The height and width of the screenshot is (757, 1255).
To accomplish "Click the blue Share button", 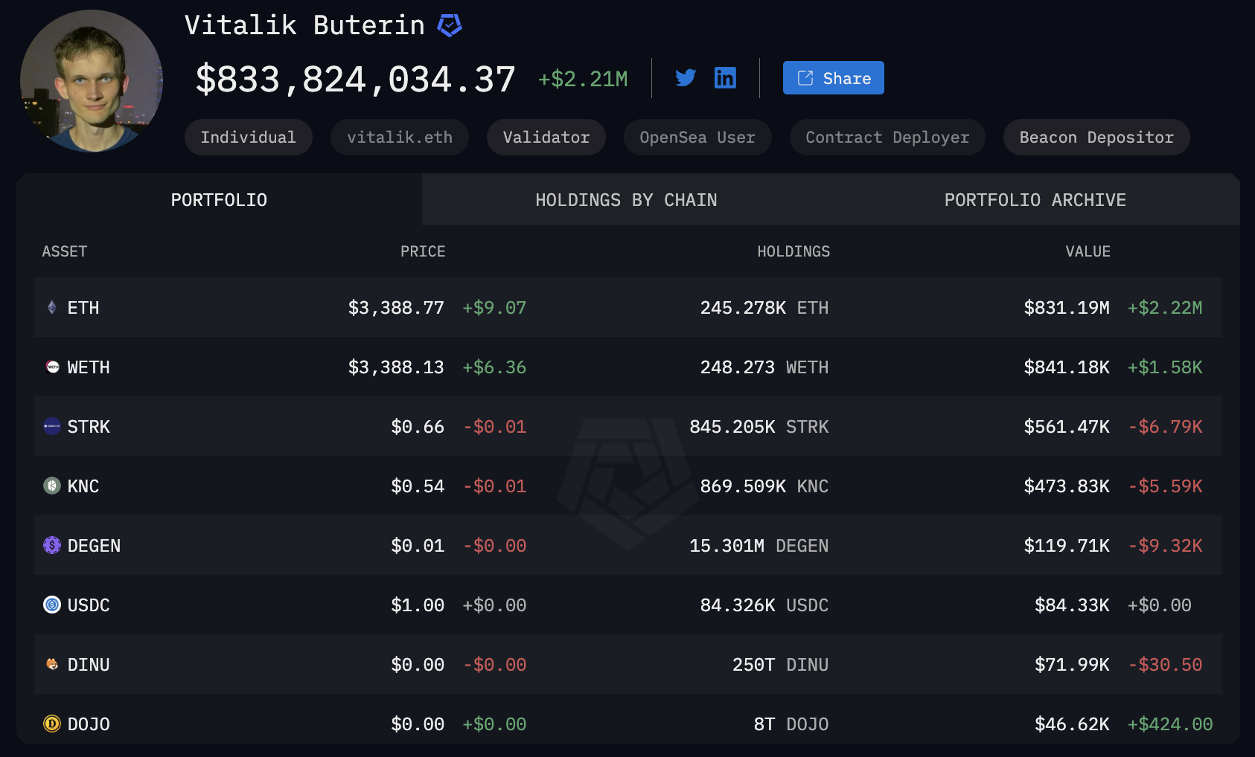I will [833, 78].
